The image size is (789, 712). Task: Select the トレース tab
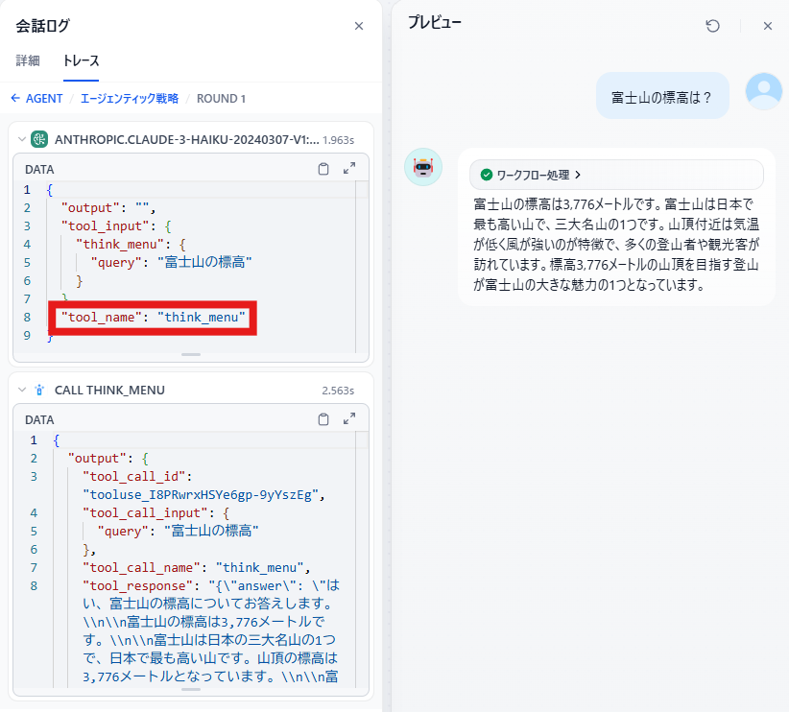point(82,60)
